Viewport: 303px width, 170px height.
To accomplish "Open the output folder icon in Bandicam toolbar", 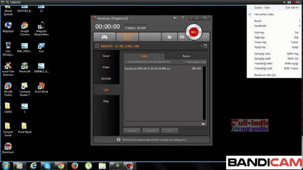I will [169, 37].
